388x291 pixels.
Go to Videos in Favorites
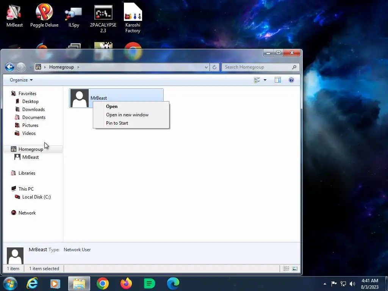click(x=29, y=133)
